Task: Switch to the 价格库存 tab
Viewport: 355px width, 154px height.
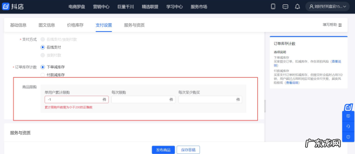Action: pos(75,25)
